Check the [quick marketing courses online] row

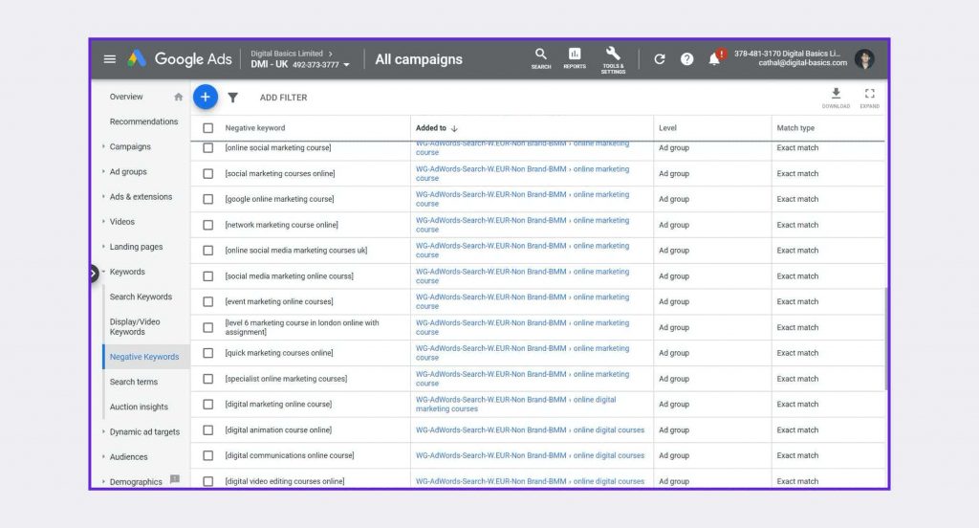pyautogui.click(x=207, y=353)
